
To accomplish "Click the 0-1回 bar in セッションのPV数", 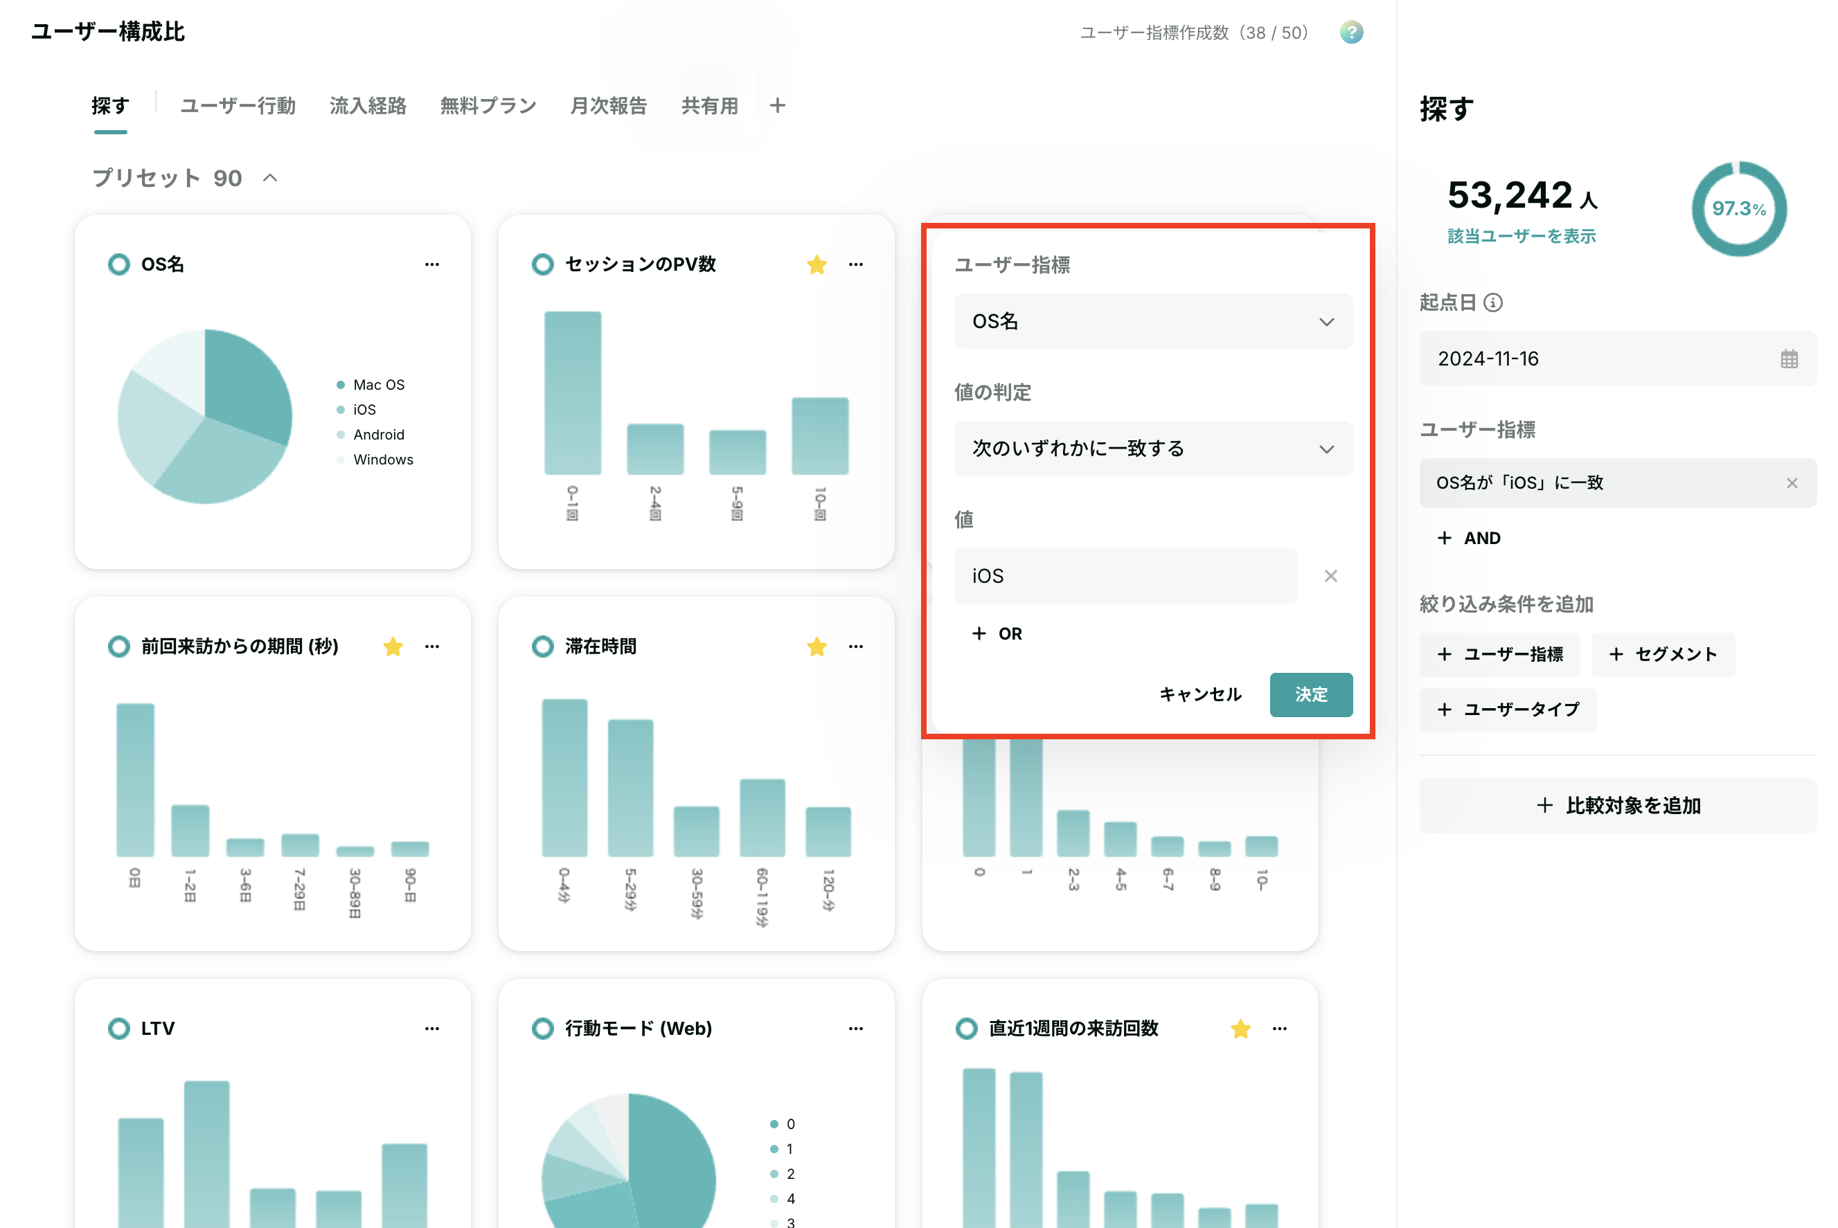I will pyautogui.click(x=573, y=394).
